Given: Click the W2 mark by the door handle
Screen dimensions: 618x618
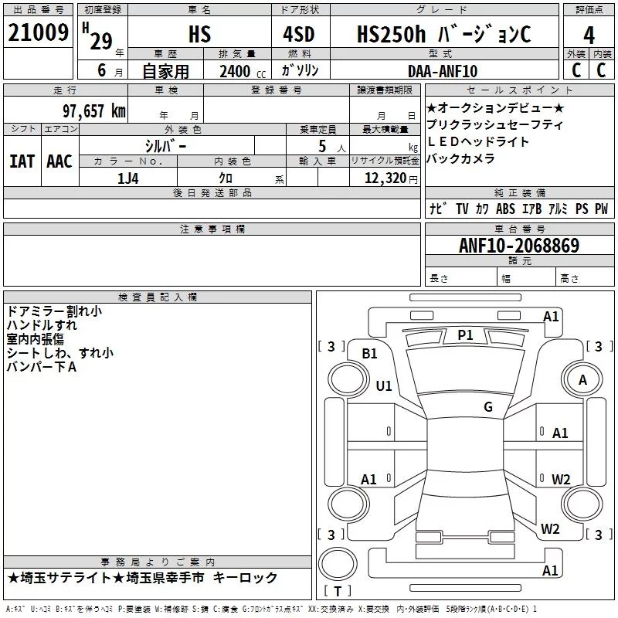Looking at the screenshot, I should point(561,480).
